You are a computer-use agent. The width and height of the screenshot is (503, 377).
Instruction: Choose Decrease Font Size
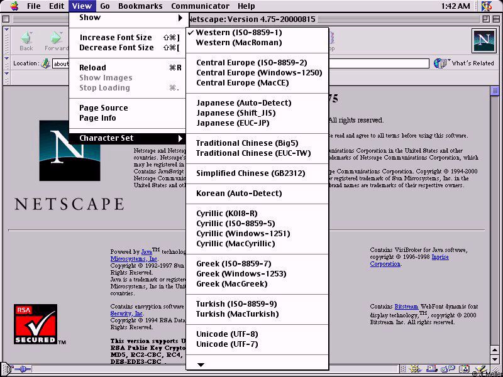pyautogui.click(x=128, y=48)
